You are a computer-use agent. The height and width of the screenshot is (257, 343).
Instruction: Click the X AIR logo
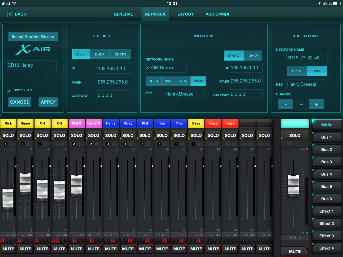pos(33,49)
